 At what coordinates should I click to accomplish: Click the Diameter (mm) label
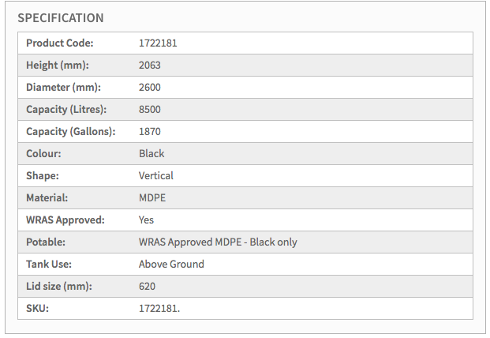click(x=63, y=88)
